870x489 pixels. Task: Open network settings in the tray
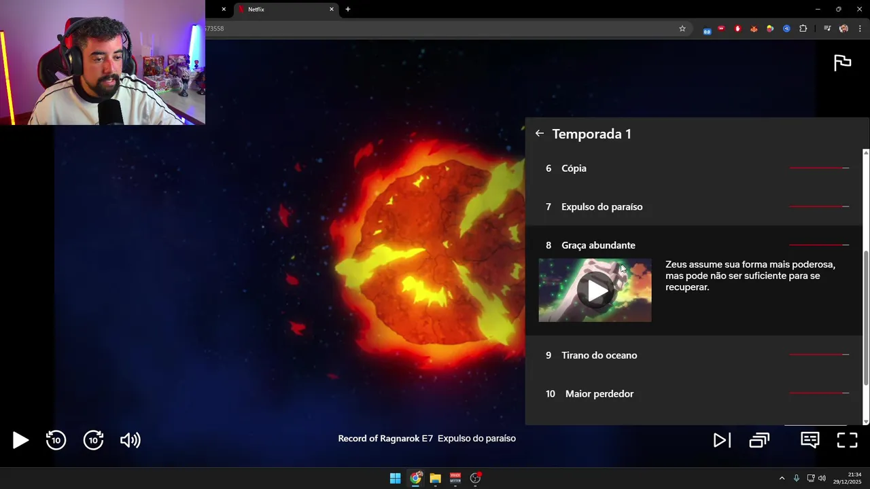click(811, 478)
